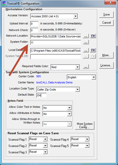Open More System Config settings
118x165 pixels.
coord(85,126)
